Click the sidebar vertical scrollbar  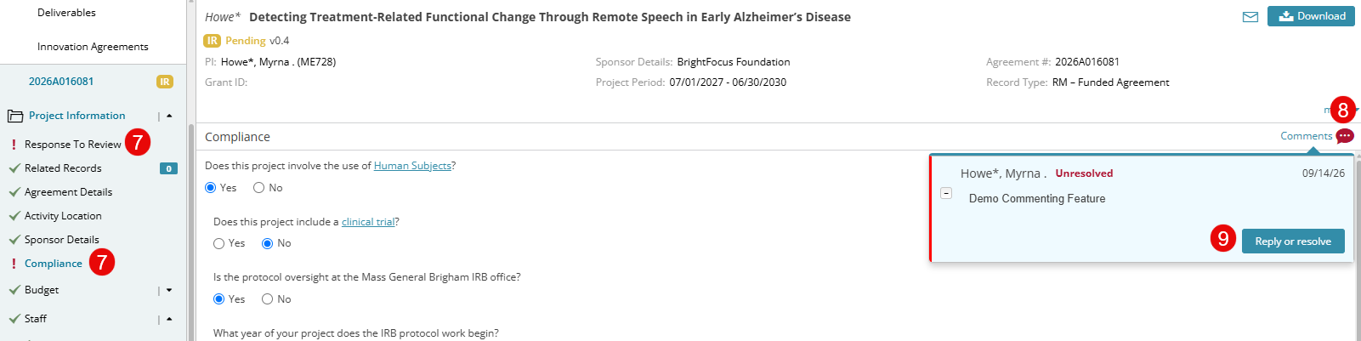click(x=191, y=230)
